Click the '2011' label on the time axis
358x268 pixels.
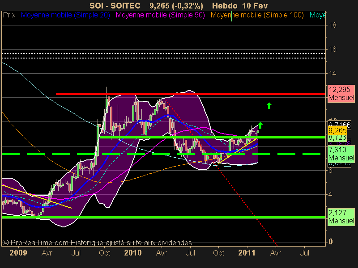pos(247,253)
